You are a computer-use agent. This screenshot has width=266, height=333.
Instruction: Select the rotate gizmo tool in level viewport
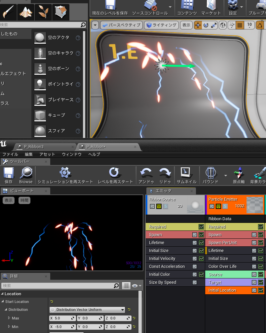(206, 25)
